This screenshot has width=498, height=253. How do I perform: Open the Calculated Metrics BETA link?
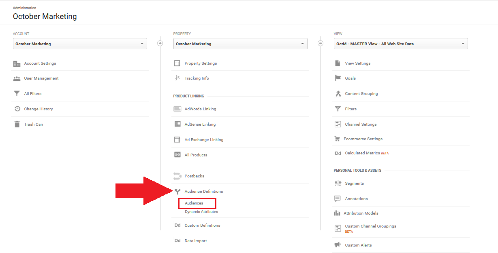coord(367,153)
